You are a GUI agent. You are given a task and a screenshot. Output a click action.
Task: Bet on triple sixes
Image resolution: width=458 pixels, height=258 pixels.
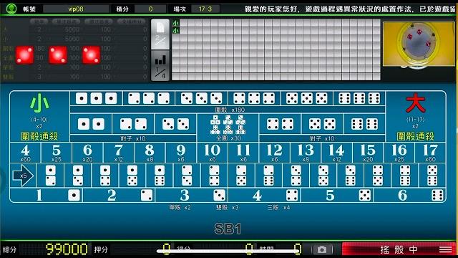click(359, 98)
